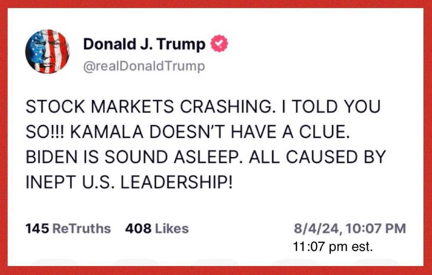Click the number 408 before Likes
The image size is (432, 275).
click(x=138, y=229)
